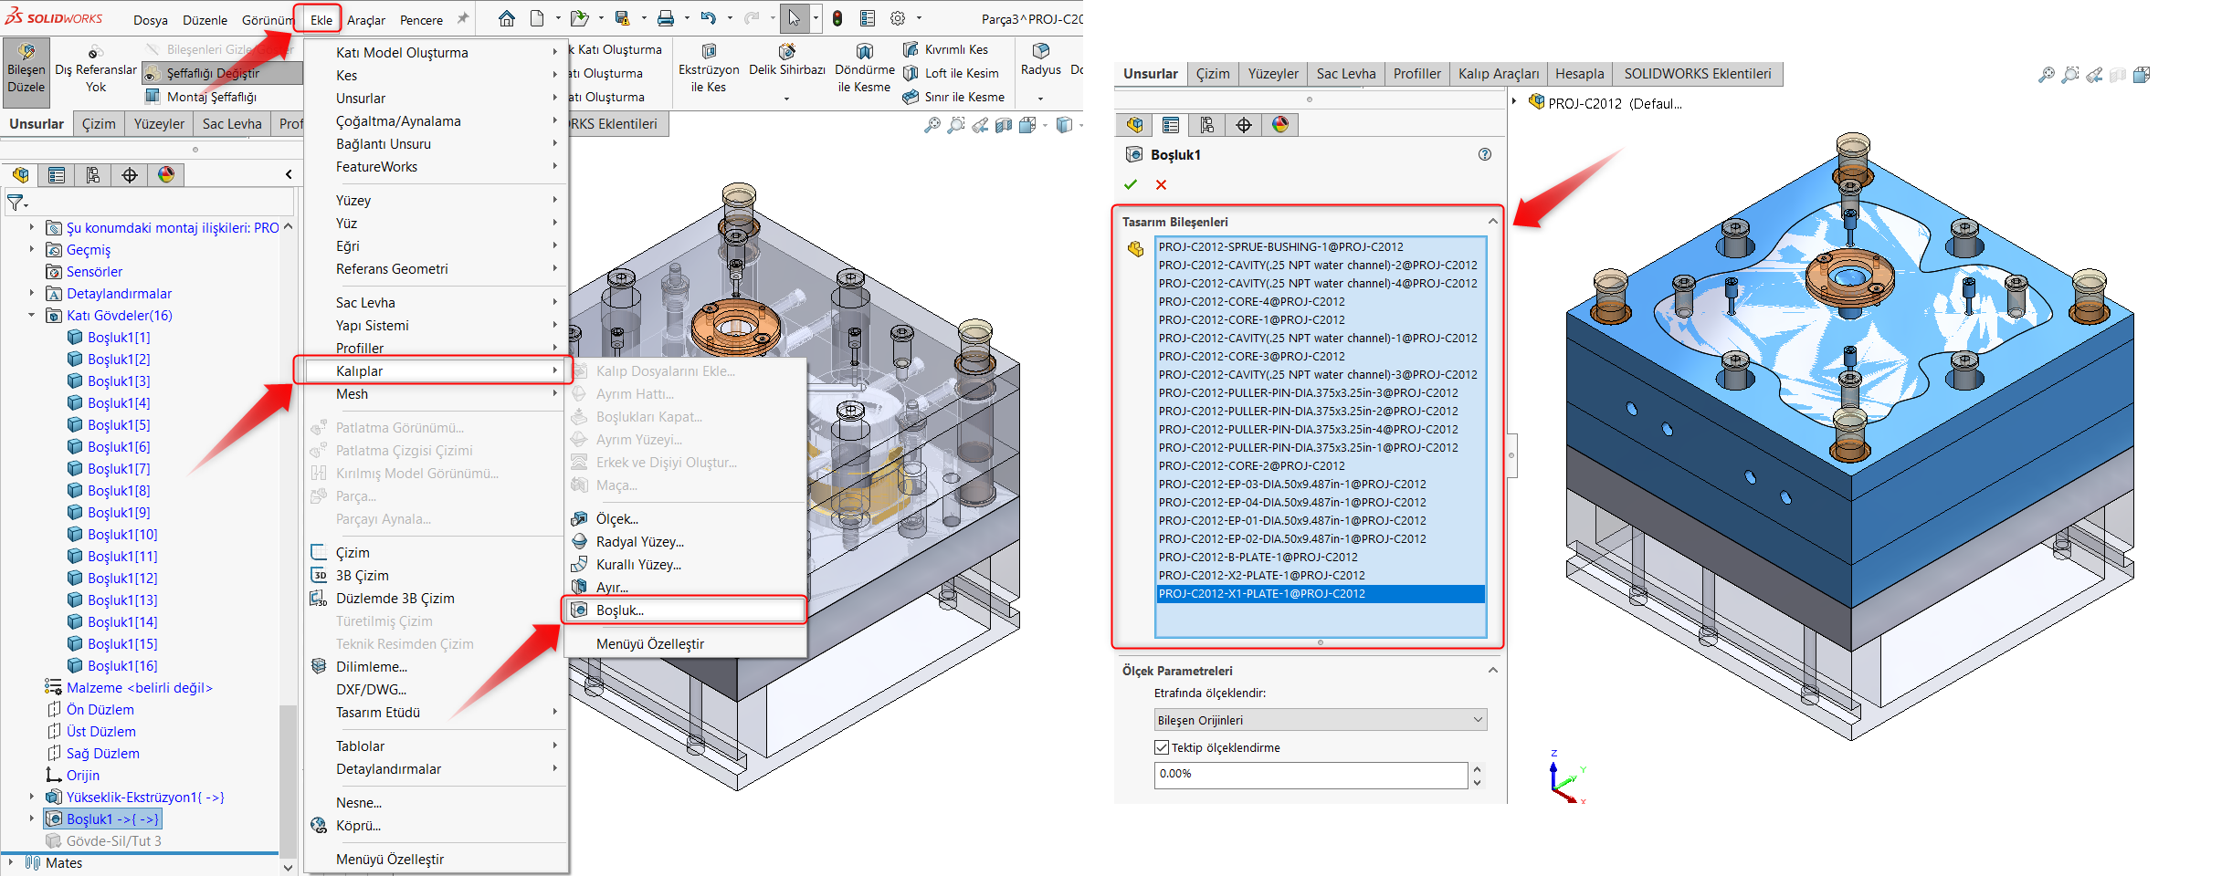Click Zoom to Fit icon in right viewport
2232x876 pixels.
[2047, 75]
